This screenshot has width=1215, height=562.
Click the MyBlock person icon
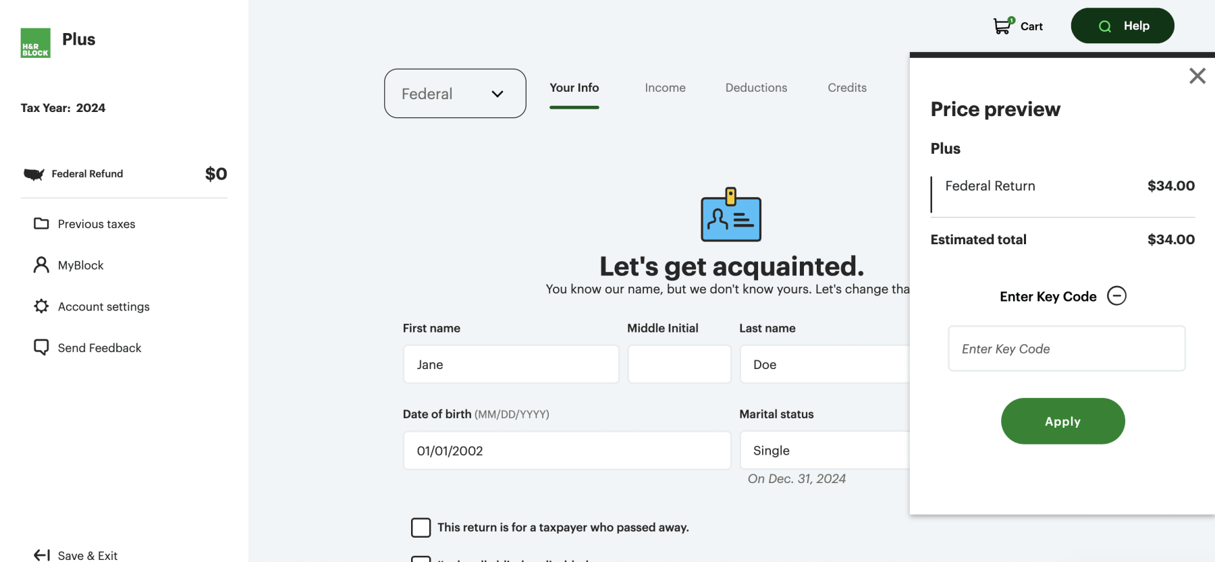click(x=41, y=265)
